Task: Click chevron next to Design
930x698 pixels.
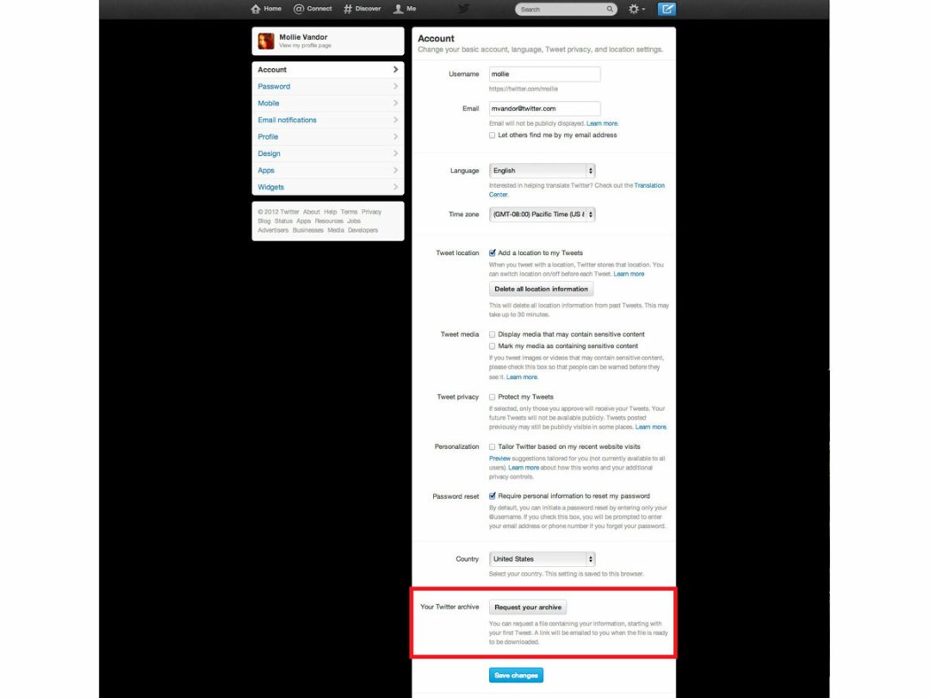Action: pos(395,153)
